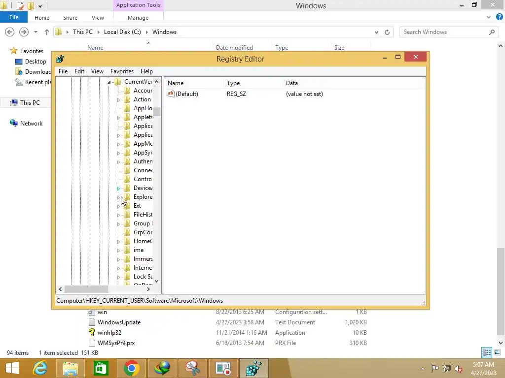The width and height of the screenshot is (505, 378).
Task: Select the AppHo folder icon in tree
Action: click(x=127, y=108)
